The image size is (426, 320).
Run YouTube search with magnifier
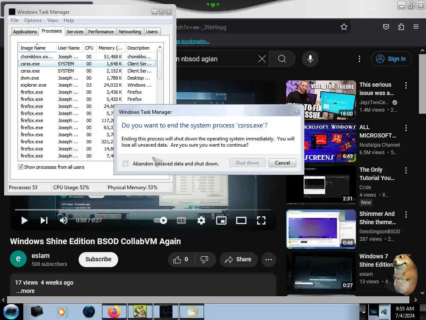click(x=282, y=59)
